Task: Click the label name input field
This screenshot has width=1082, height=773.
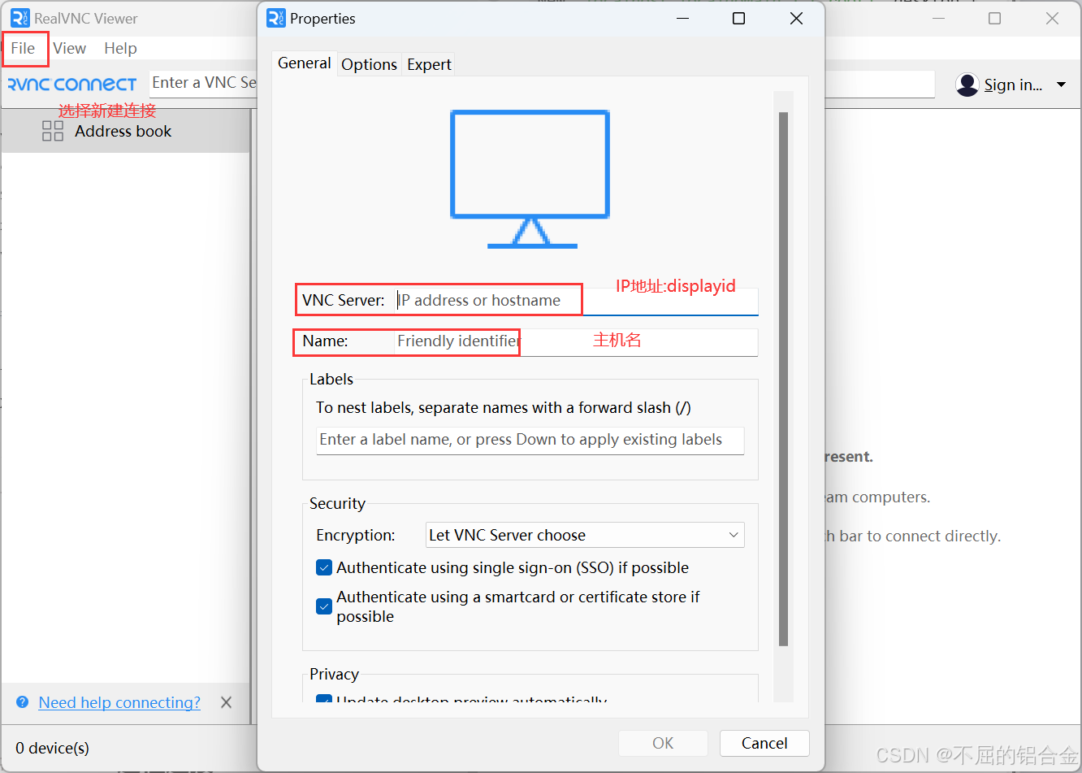Action: click(530, 440)
